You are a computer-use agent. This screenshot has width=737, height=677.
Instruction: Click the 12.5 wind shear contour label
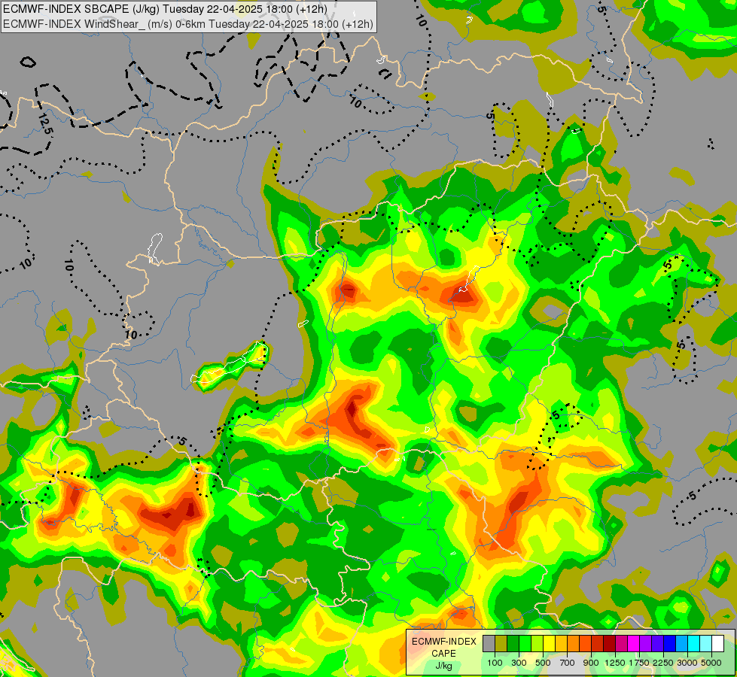tap(44, 124)
